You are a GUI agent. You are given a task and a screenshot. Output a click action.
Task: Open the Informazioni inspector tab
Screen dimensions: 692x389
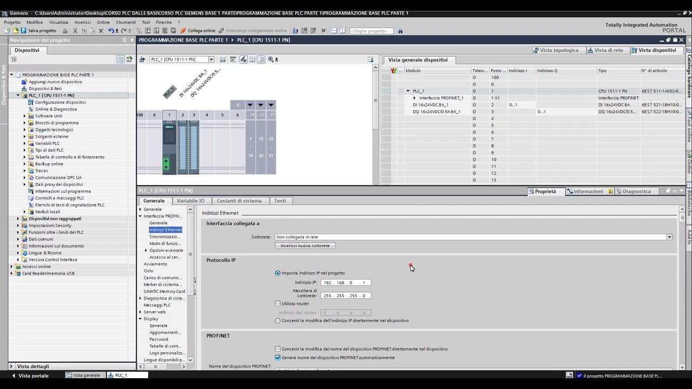(x=588, y=191)
